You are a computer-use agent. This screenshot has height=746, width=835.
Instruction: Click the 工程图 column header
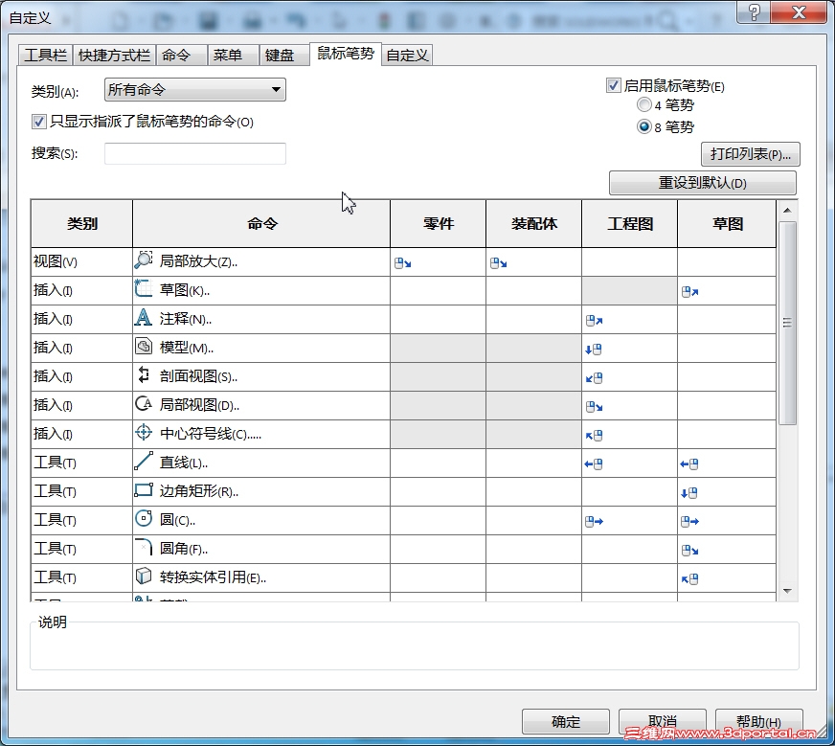[630, 224]
